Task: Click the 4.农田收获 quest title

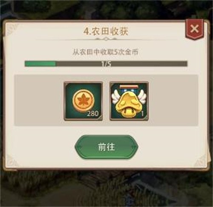Action: (106, 32)
